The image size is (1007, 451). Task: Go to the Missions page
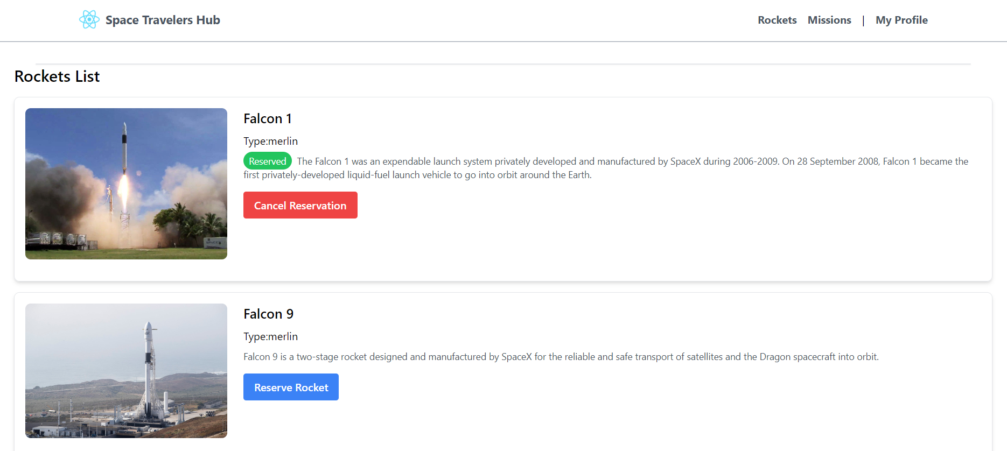coord(829,20)
